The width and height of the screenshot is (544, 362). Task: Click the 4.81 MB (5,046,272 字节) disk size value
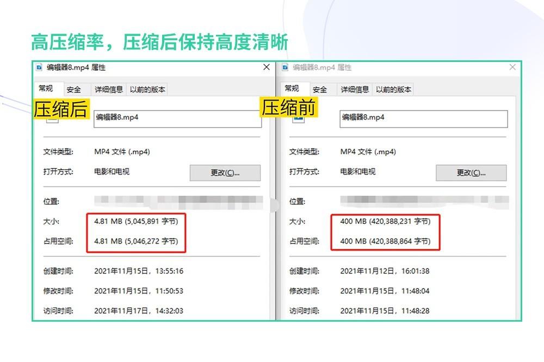[136, 241]
